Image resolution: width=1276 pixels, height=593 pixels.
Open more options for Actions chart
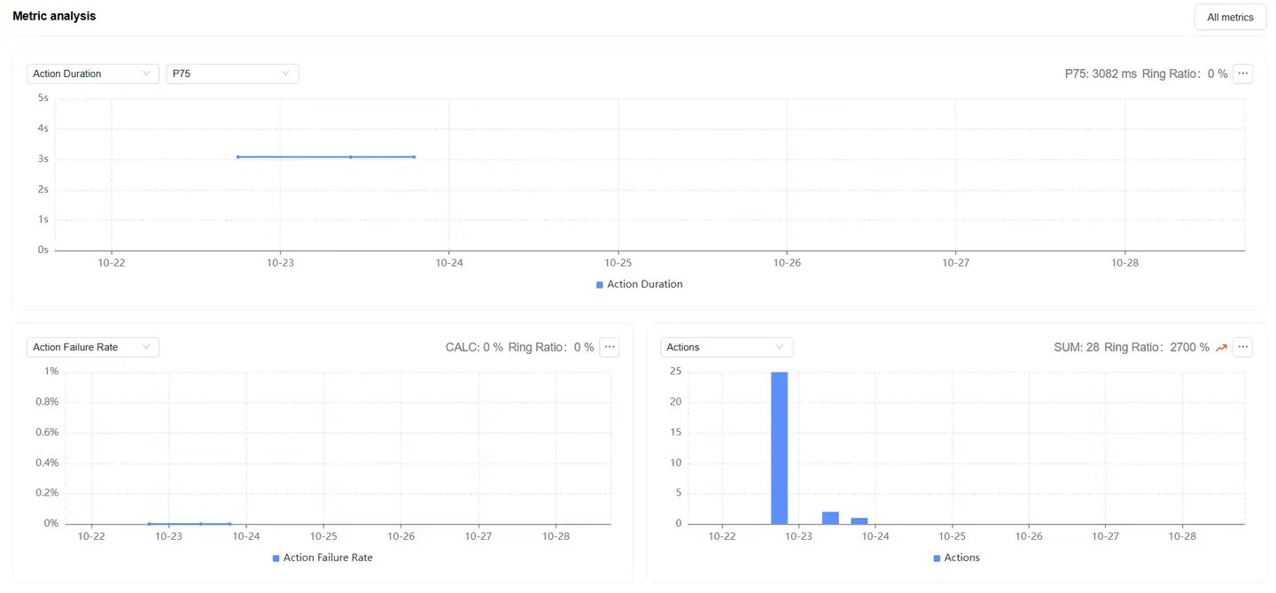pyautogui.click(x=1243, y=347)
